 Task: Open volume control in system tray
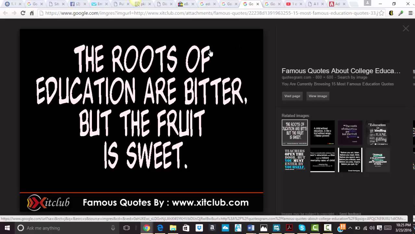click(372, 228)
